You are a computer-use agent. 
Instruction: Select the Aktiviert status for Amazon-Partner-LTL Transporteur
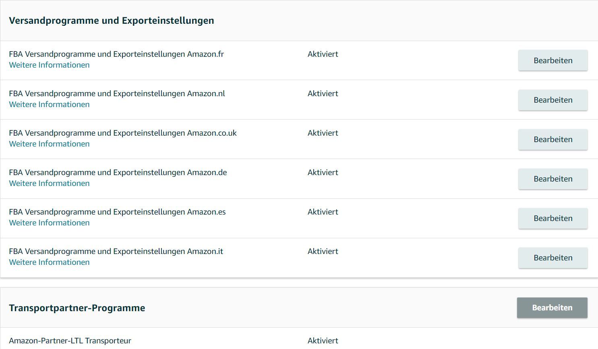(x=323, y=341)
